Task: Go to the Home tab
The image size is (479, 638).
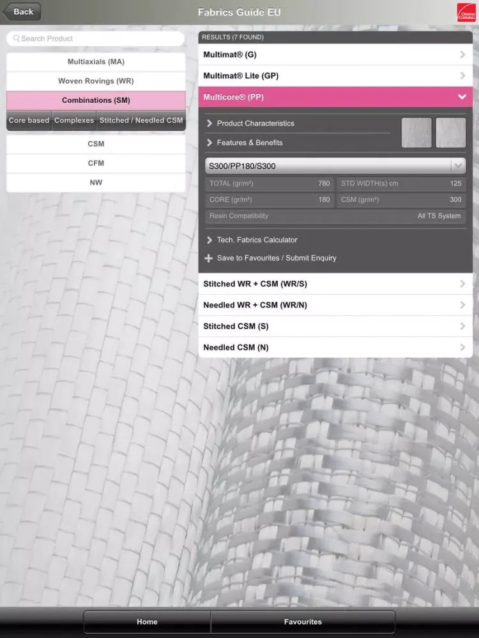Action: click(147, 621)
